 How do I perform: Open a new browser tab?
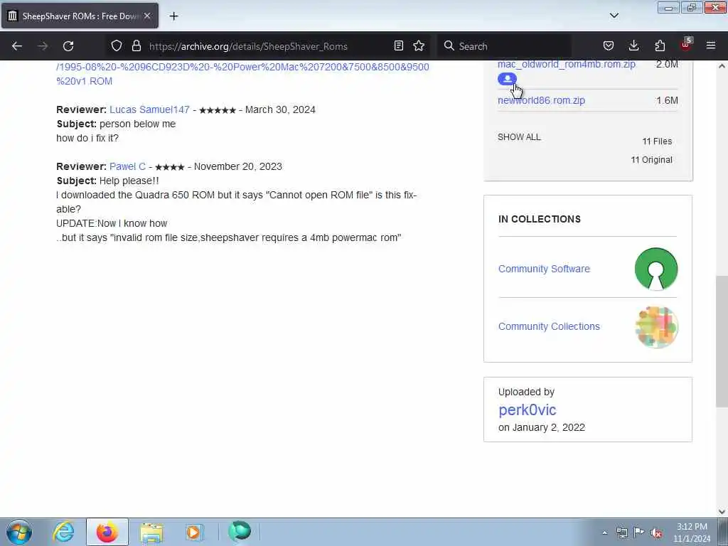(x=173, y=16)
